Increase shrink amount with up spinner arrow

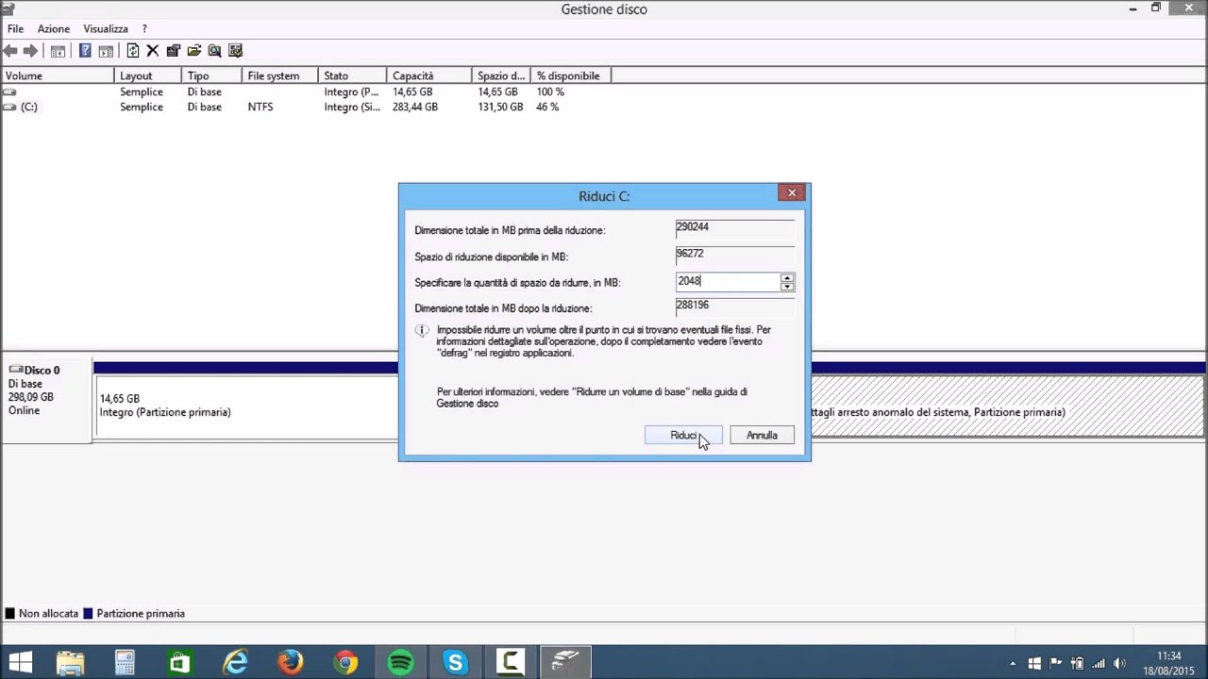tap(787, 277)
